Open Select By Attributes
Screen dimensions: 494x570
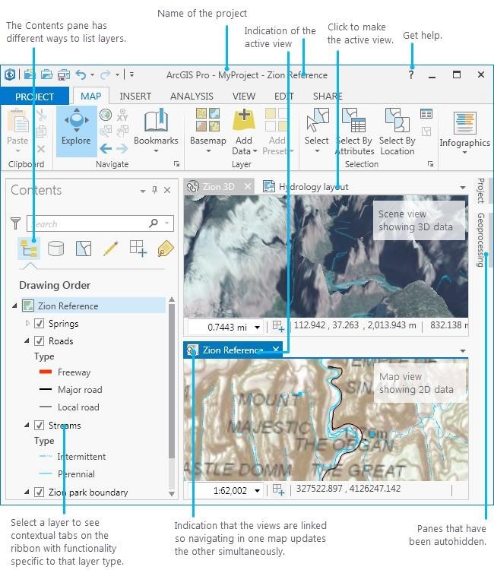tap(354, 131)
